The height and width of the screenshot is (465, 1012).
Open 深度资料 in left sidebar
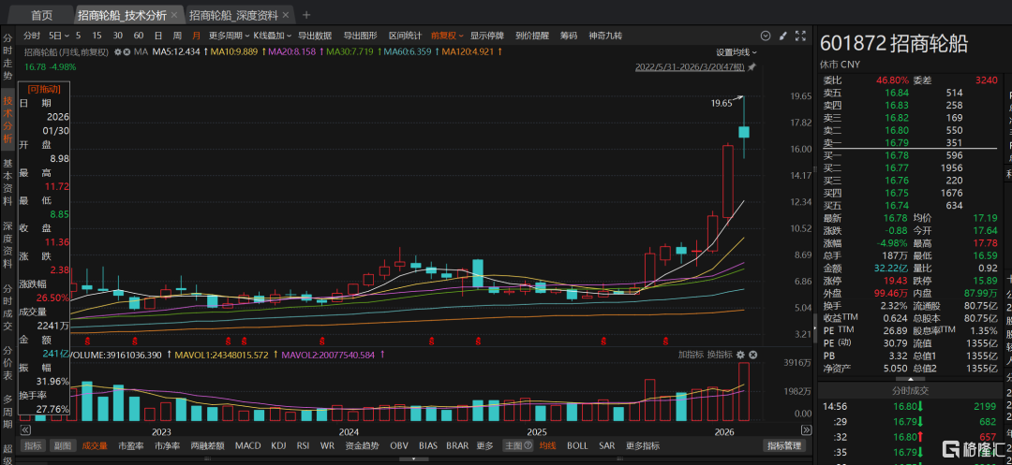[x=7, y=247]
